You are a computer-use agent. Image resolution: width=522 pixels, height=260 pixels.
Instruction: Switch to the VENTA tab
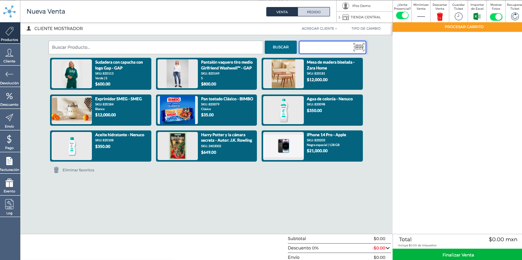pyautogui.click(x=282, y=12)
